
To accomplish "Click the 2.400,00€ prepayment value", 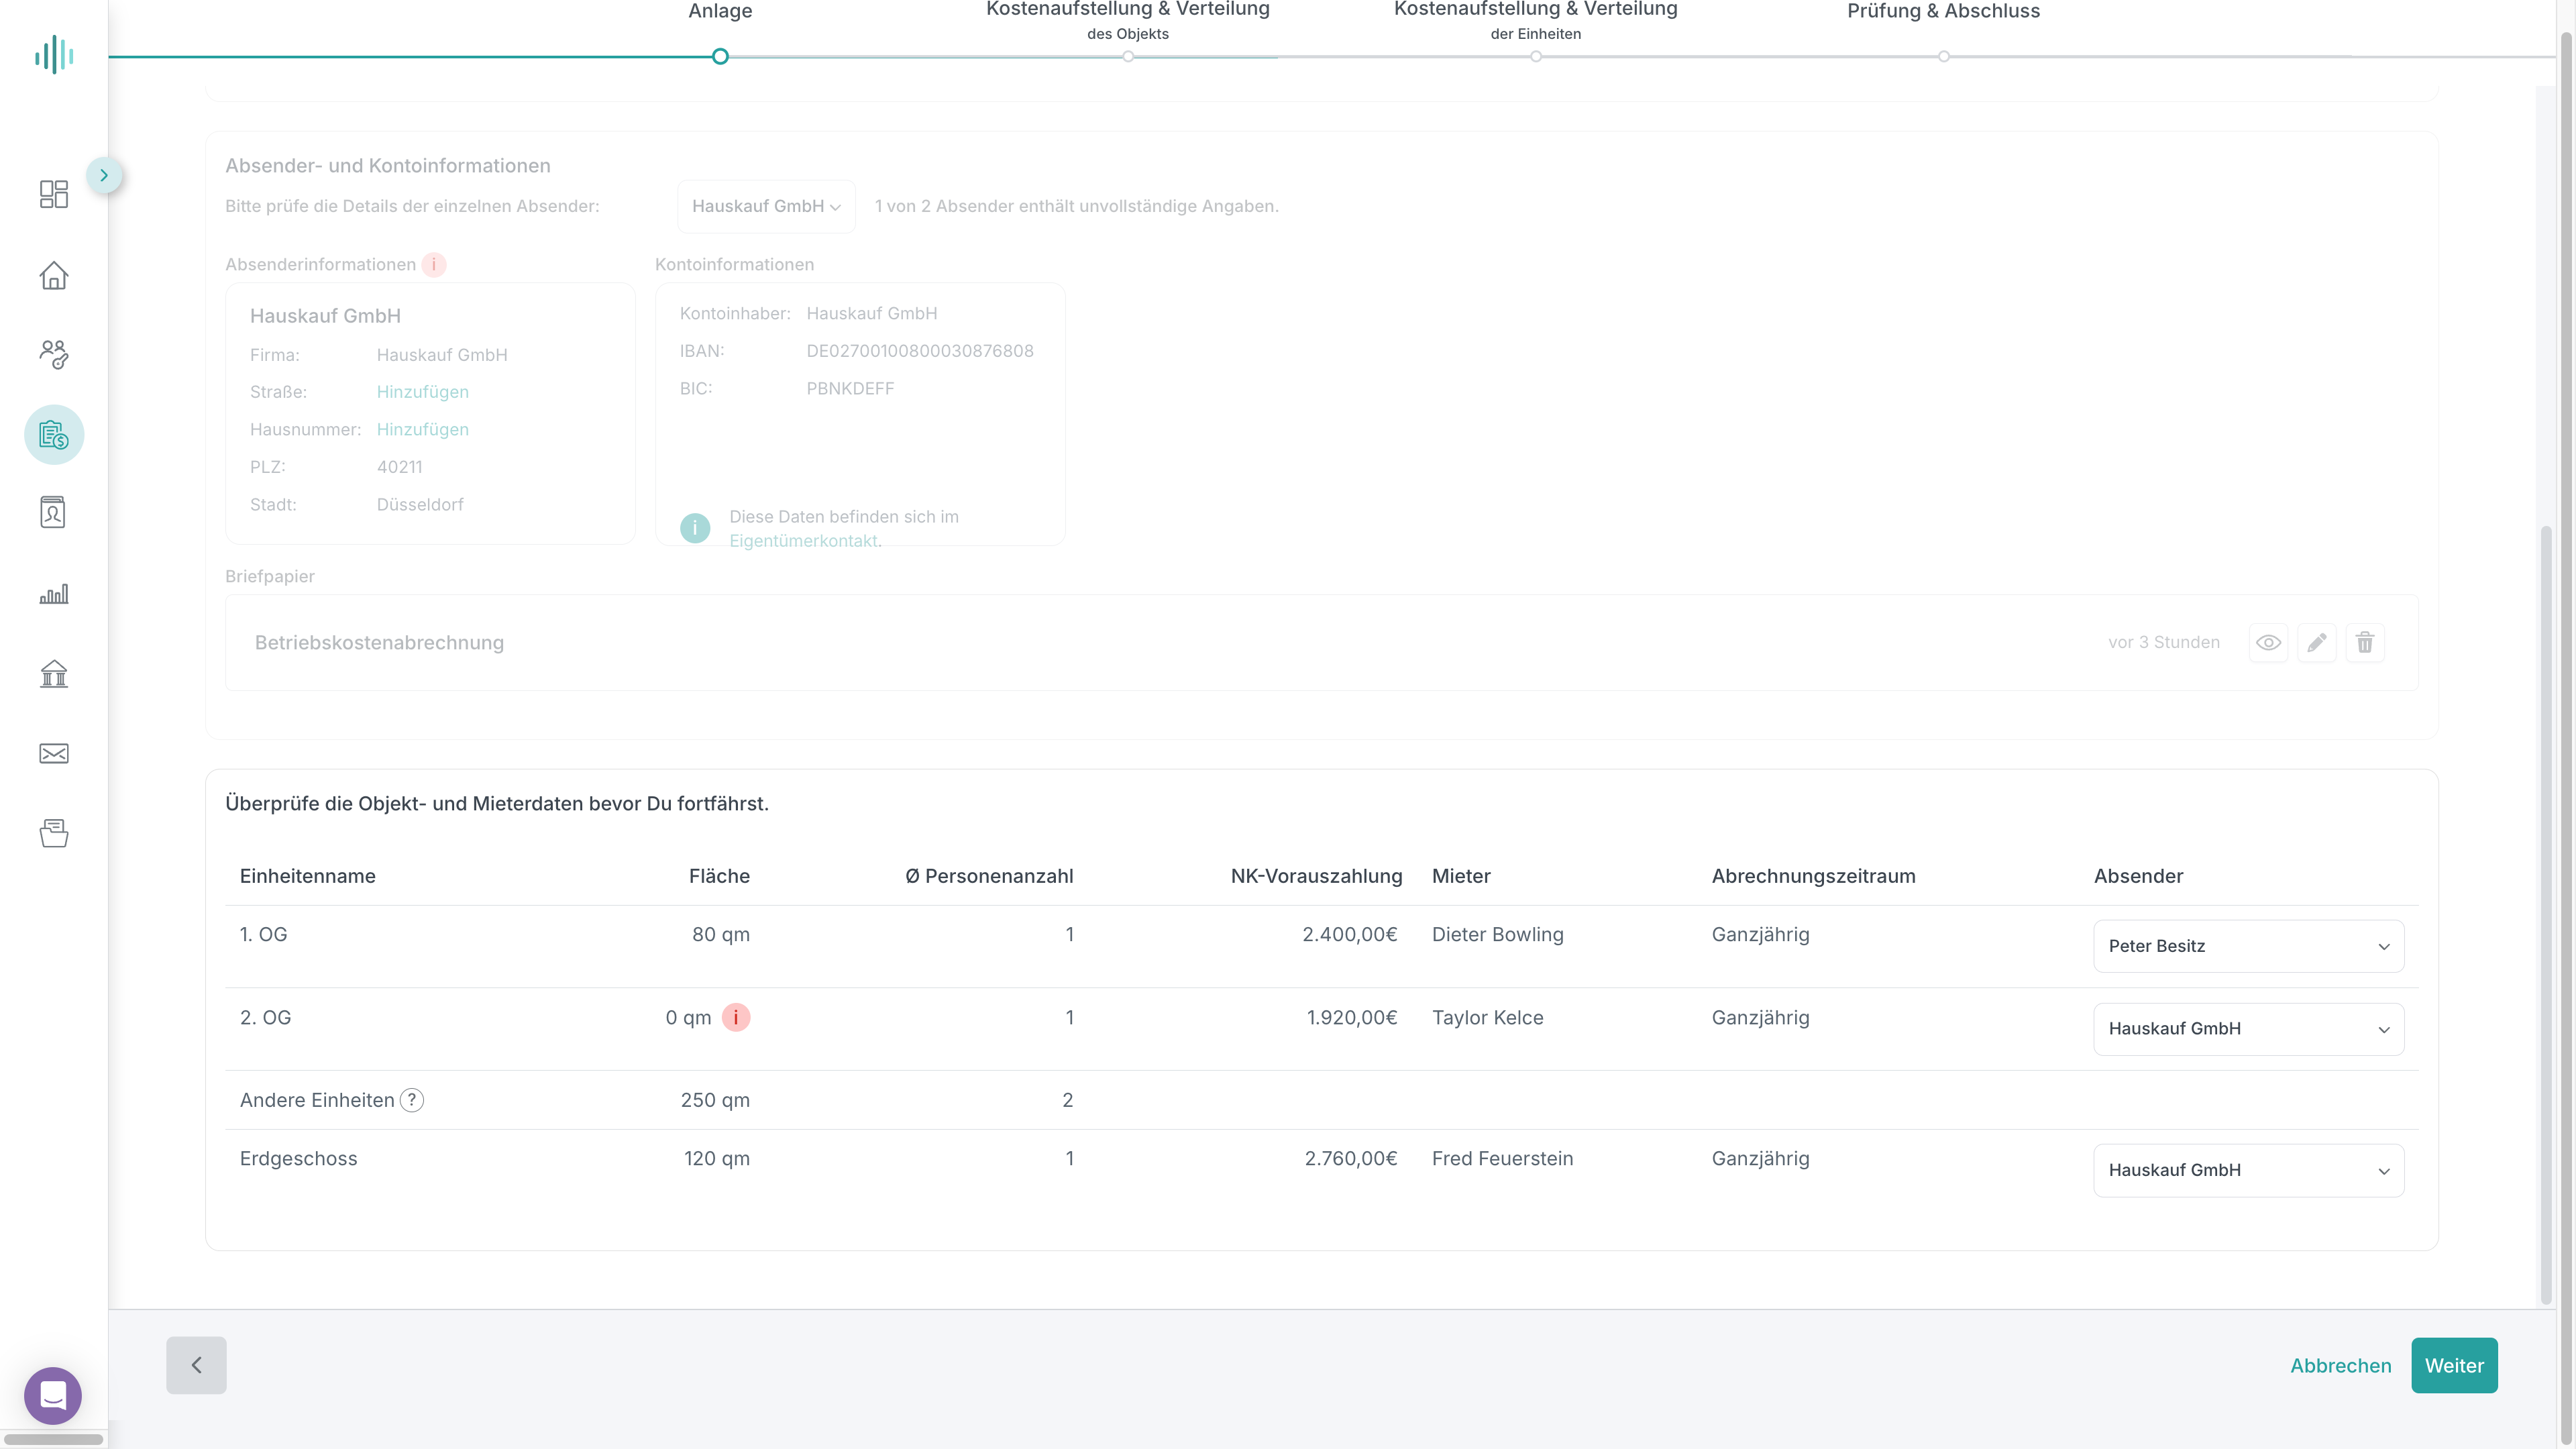I will tap(1349, 934).
